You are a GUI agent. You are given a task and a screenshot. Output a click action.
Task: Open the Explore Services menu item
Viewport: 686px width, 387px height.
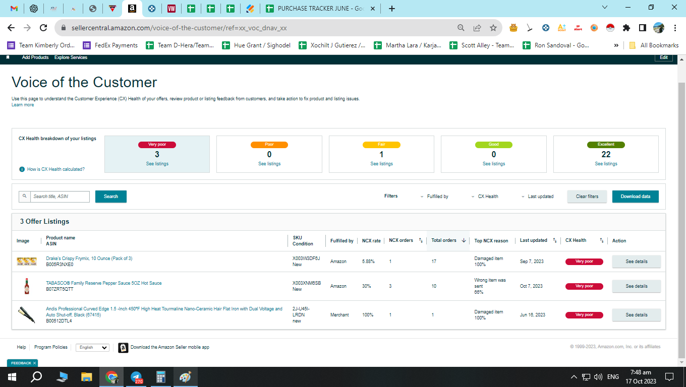coord(71,57)
